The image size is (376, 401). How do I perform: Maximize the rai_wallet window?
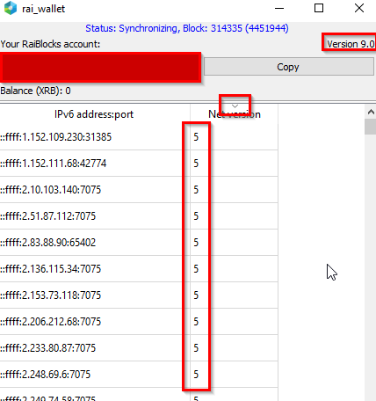click(319, 8)
